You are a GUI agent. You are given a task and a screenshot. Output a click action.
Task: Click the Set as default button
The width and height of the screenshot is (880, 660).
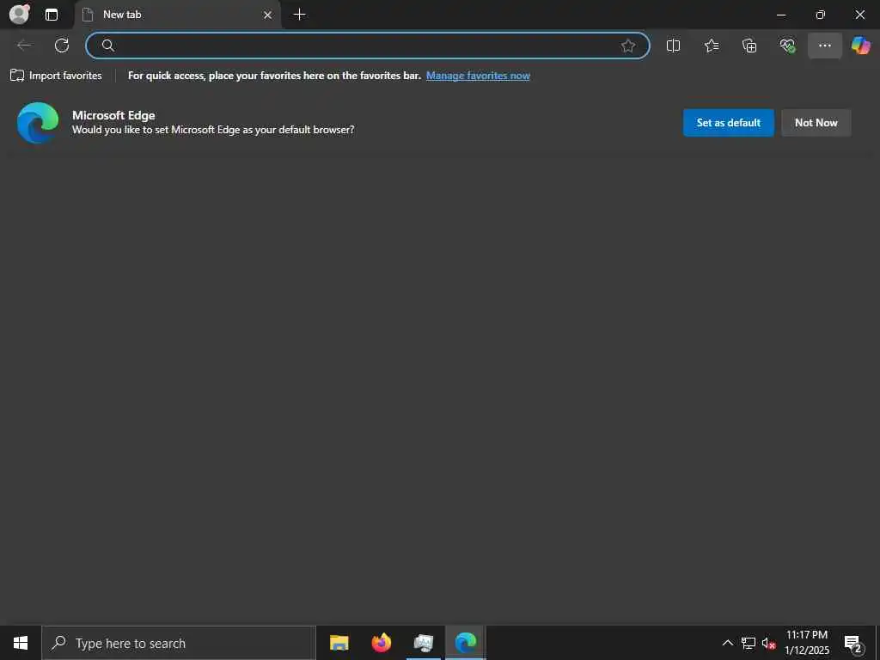(x=729, y=122)
